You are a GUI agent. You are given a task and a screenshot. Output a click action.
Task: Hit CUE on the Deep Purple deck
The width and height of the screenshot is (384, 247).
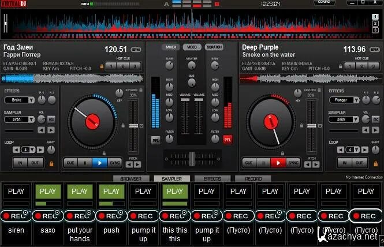tap(249, 163)
